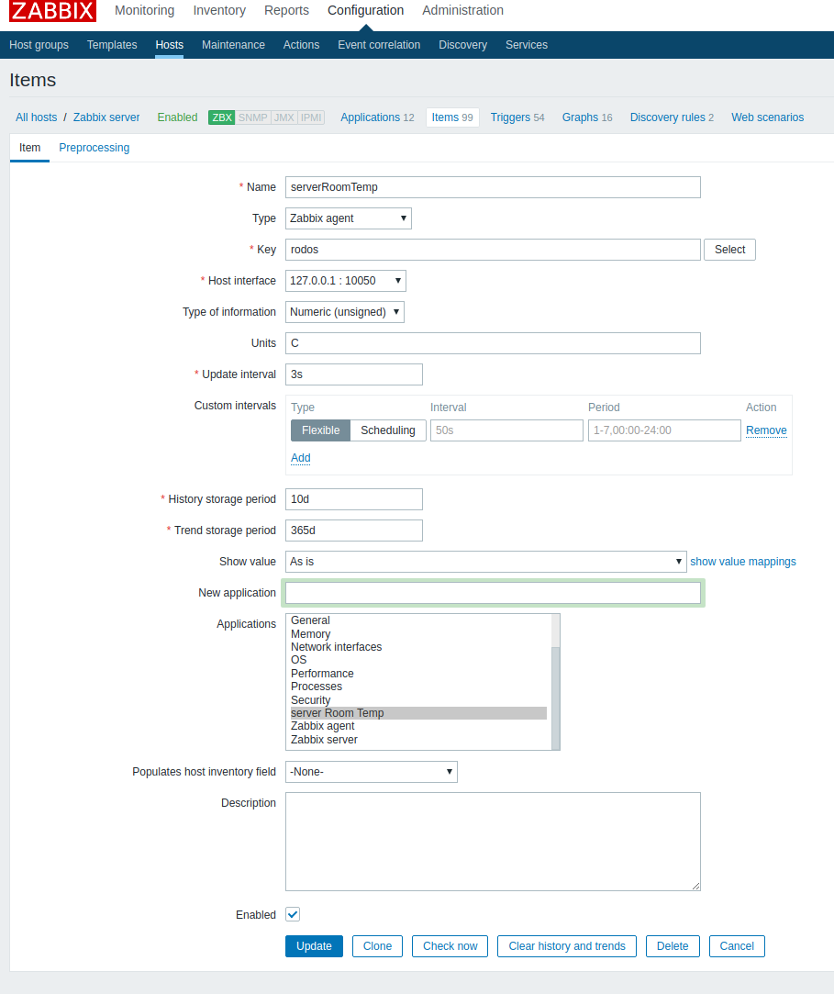
Task: Open the Host interface dropdown
Action: [345, 281]
